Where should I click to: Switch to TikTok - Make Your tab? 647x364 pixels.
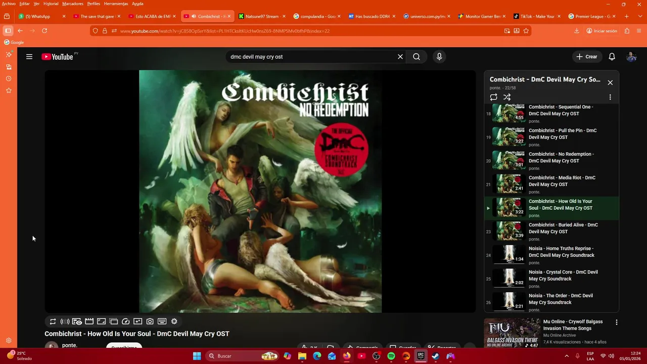click(x=537, y=16)
